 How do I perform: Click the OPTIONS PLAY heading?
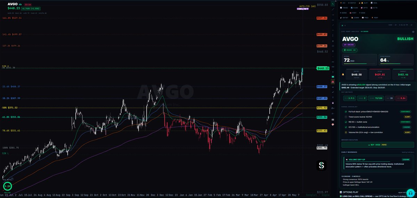coord(351,192)
